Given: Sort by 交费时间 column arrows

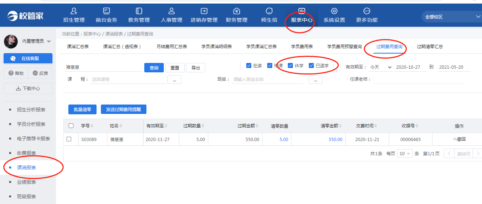Looking at the screenshot, I should coord(376,126).
